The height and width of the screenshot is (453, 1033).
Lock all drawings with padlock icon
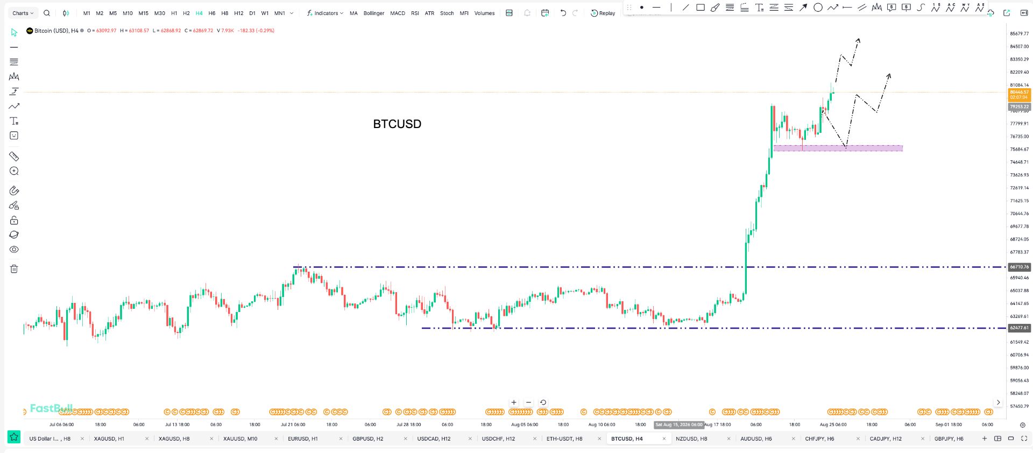coord(14,220)
